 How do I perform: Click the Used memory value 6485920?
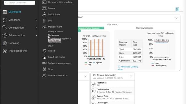pos(137,53)
